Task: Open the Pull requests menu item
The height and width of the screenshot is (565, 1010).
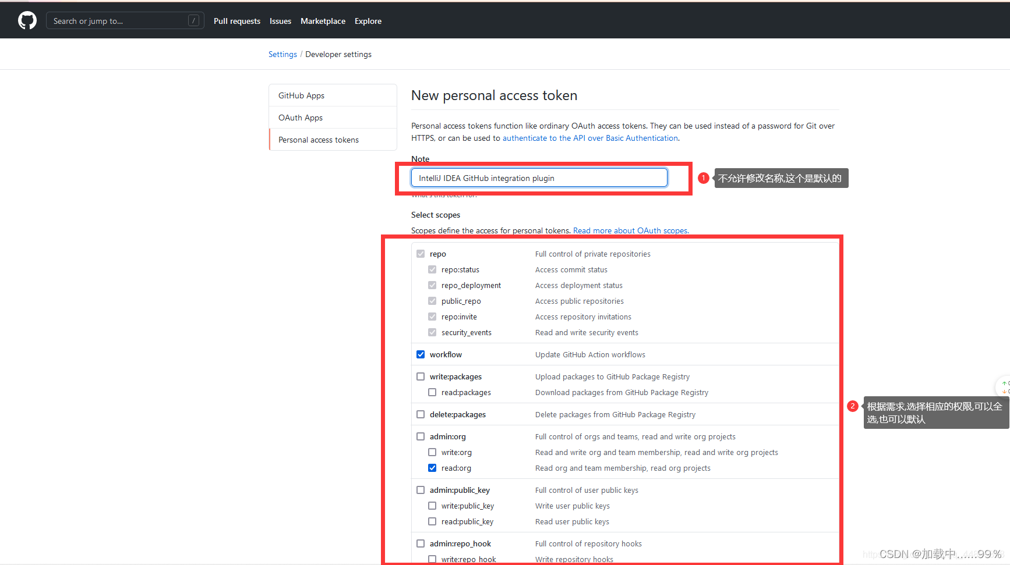Action: coord(236,20)
